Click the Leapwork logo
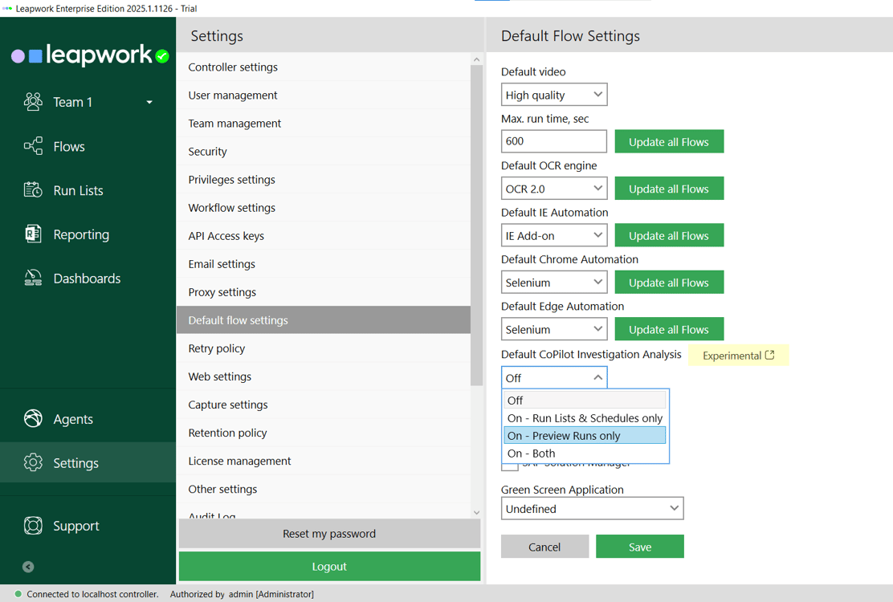 (x=88, y=55)
